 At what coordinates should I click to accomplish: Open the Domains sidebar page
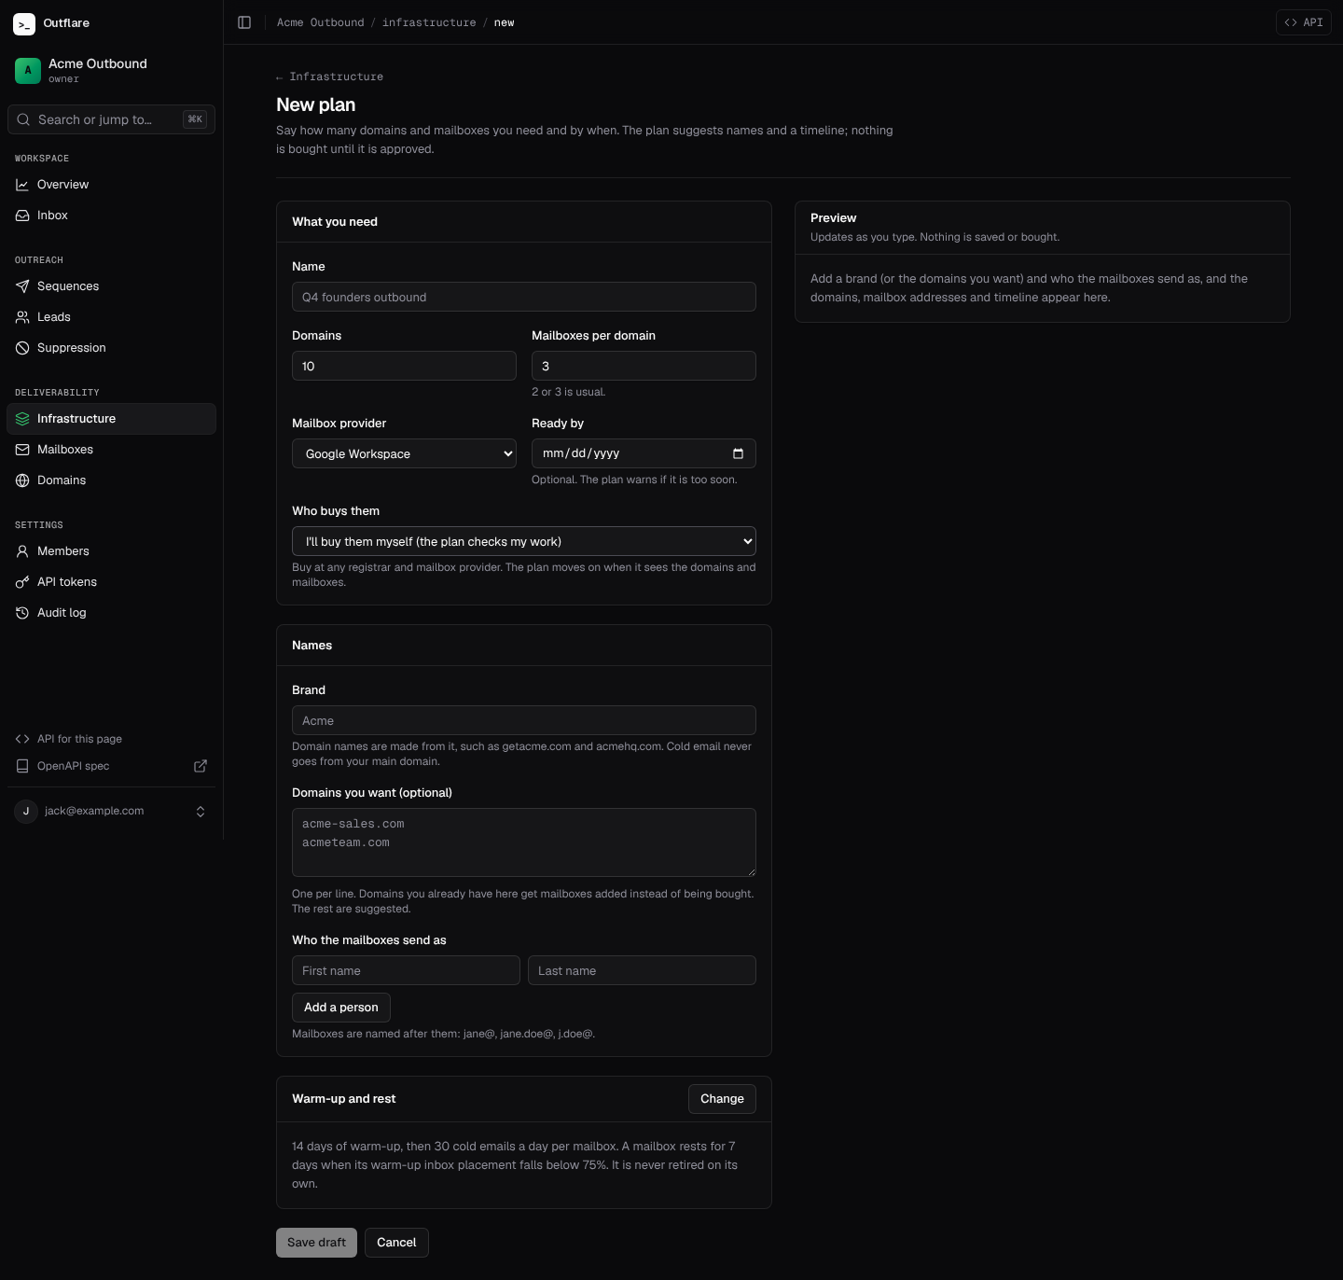pyautogui.click(x=111, y=480)
